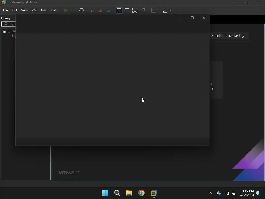
Task: Expand the stretch options dropdown arrow
Action: click(170, 10)
